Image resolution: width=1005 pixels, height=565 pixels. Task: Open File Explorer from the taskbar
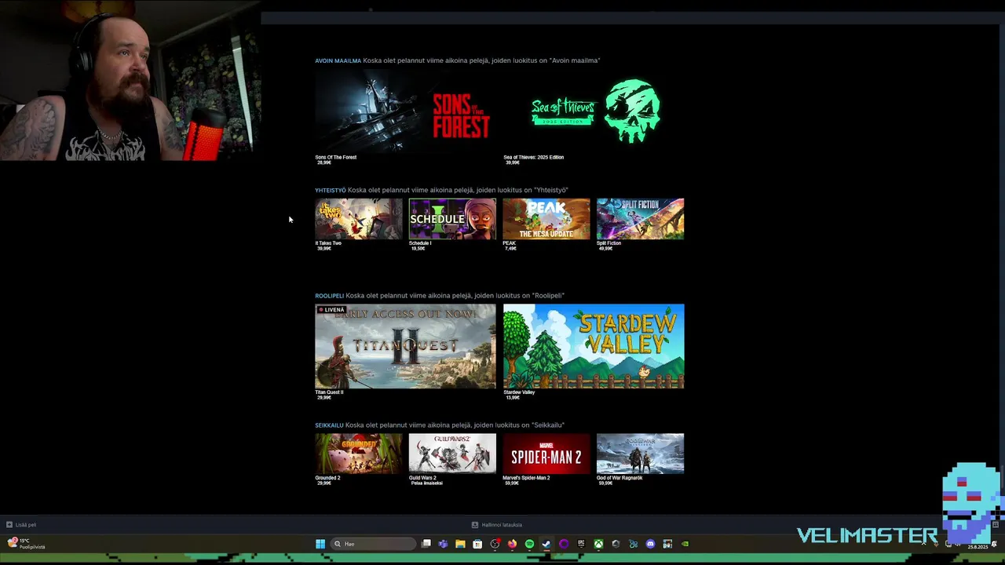pos(460,544)
